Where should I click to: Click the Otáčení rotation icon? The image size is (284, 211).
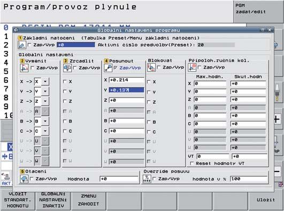pos(24,179)
